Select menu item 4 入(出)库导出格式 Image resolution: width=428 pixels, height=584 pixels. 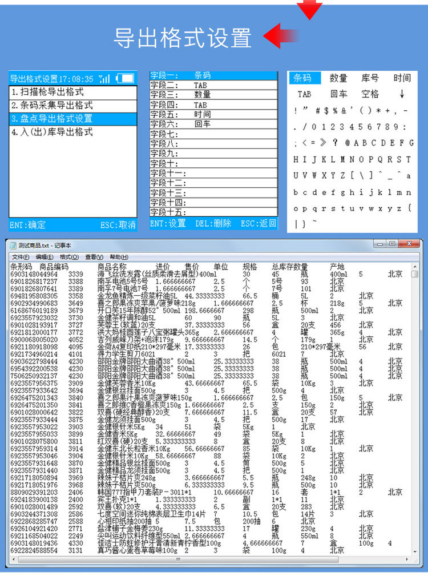coord(73,132)
